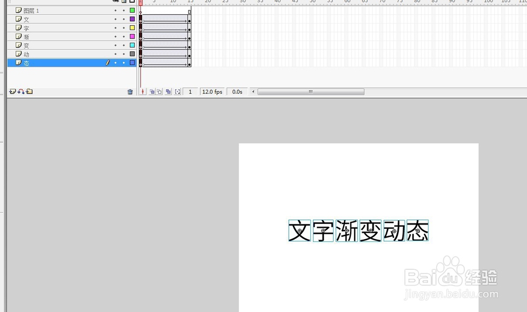Lock the 文 layer
The height and width of the screenshot is (312, 527).
click(x=123, y=19)
